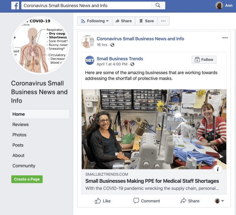
Task: Click the small page avatar on the post
Action: click(88, 42)
